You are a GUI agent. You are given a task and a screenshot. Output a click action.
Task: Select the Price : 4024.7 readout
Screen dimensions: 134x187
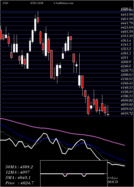coord(20,183)
